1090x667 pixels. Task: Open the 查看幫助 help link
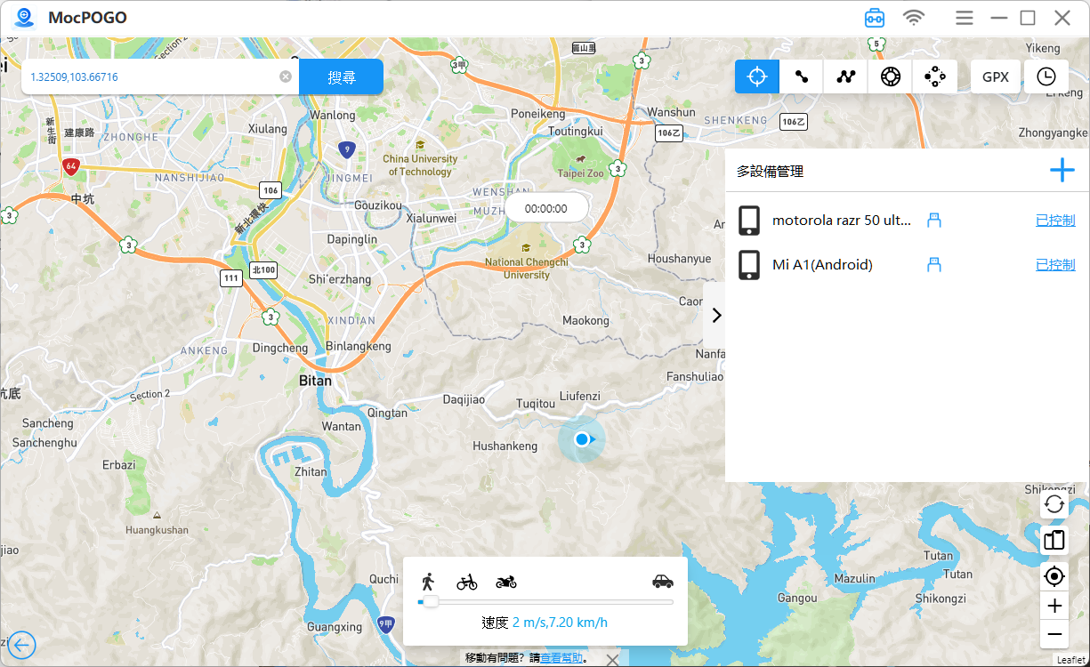pos(562,658)
